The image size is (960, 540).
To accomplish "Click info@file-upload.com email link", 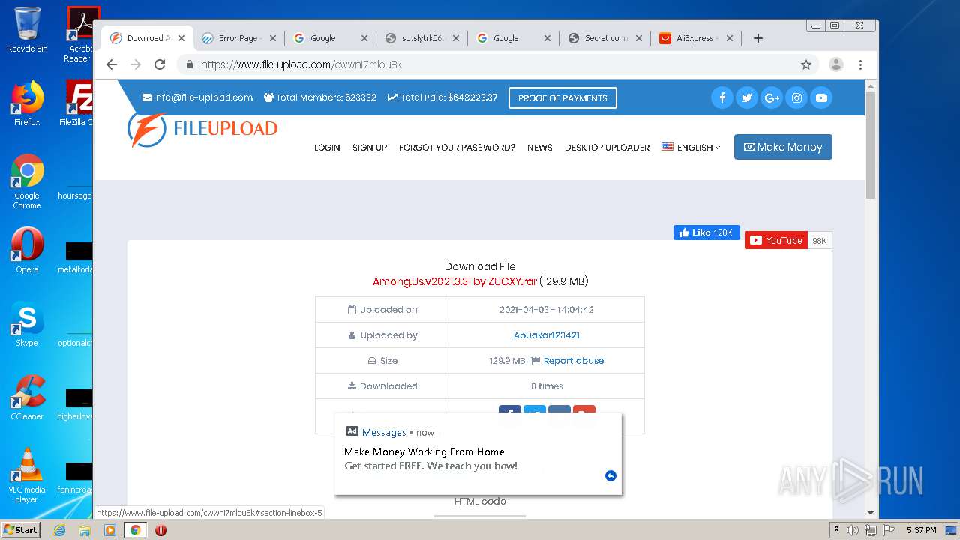I will (197, 97).
